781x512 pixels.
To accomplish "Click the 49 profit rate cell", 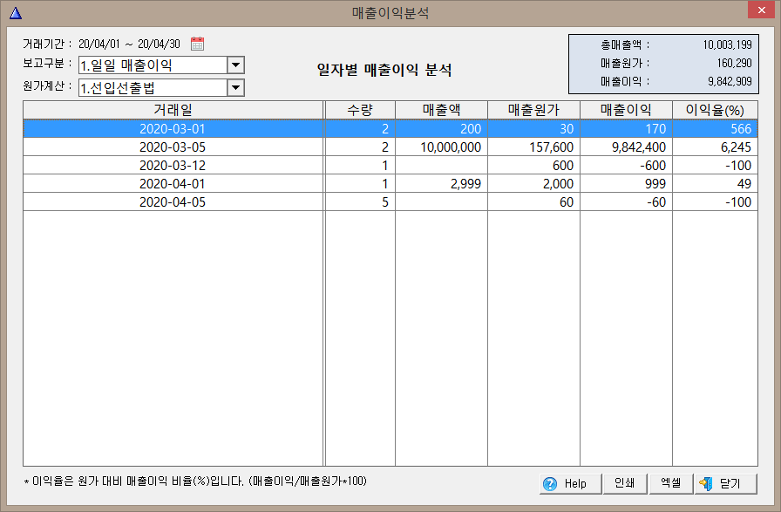I will [x=715, y=184].
